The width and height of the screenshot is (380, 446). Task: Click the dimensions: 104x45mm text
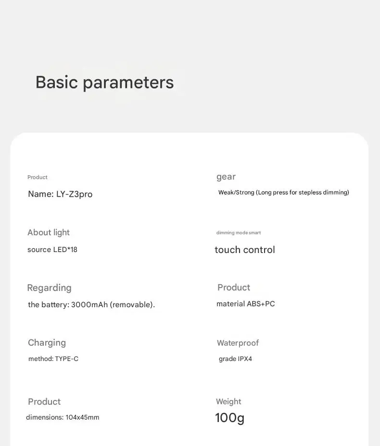tap(63, 417)
